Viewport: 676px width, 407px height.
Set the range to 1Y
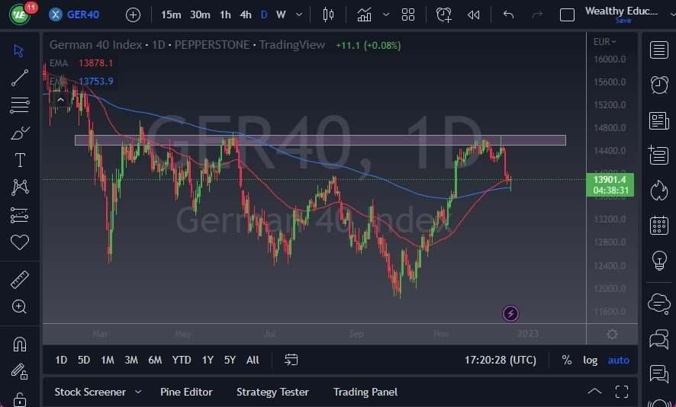pyautogui.click(x=208, y=360)
